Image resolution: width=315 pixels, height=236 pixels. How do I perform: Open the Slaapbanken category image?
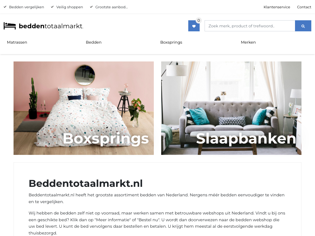coord(231,108)
